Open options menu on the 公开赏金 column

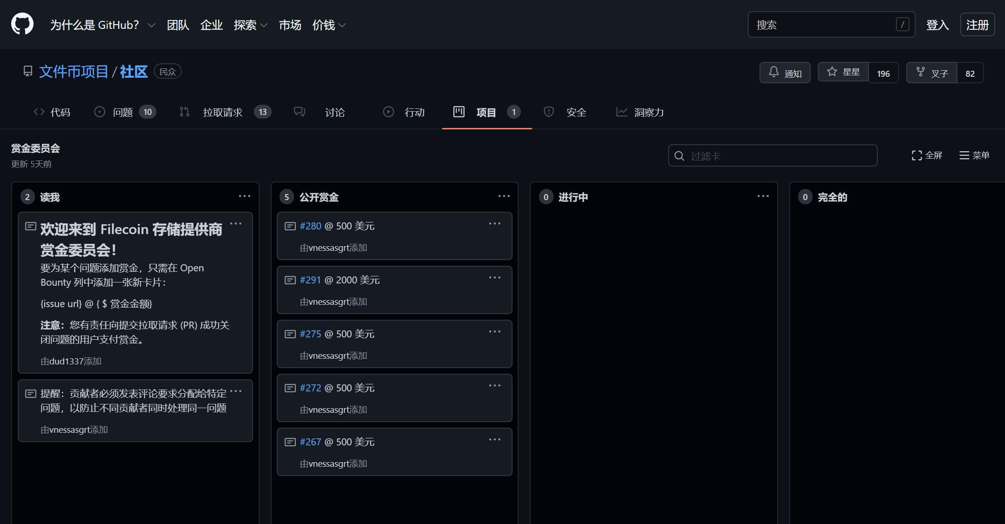pos(504,196)
